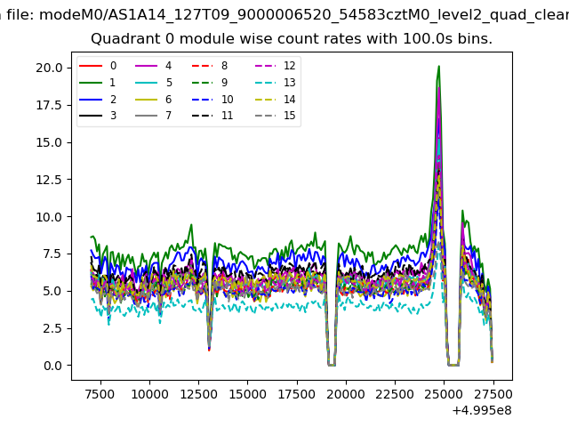569x427 pixels.
Task: Click the cyan dashed legend entry labeled 13
Action: (265, 83)
